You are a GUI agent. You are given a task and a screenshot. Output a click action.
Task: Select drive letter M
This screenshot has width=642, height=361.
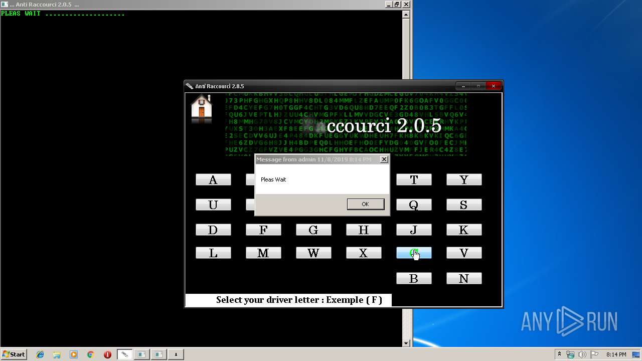263,253
